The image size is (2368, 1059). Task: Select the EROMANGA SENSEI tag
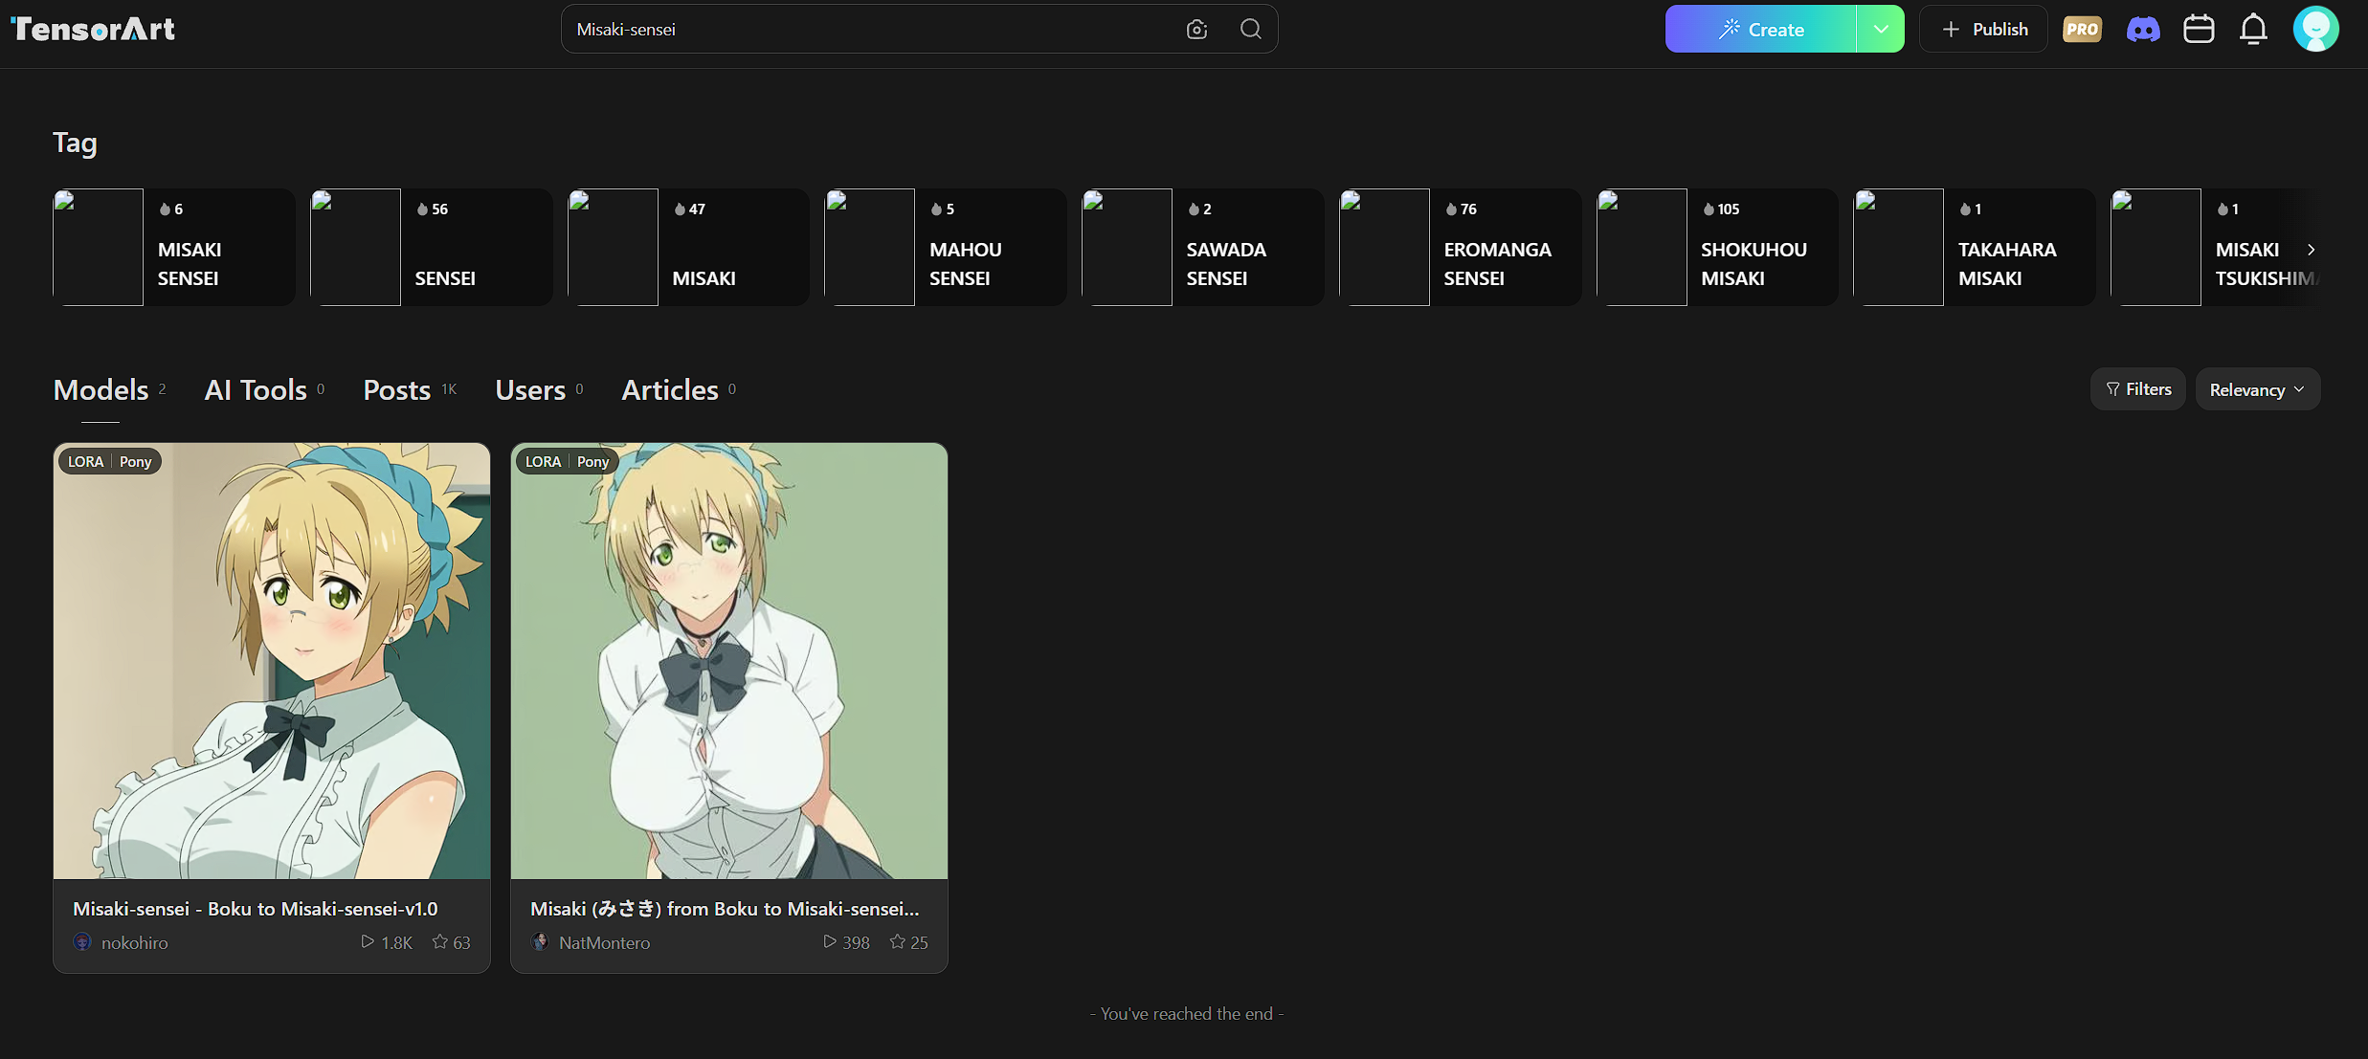pos(1461,247)
